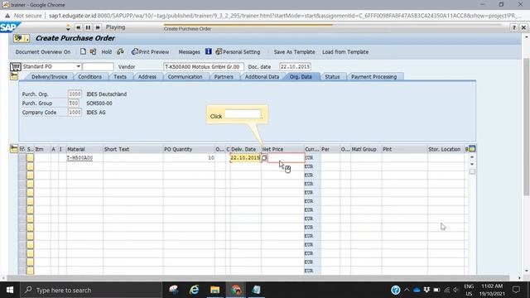The image size is (530, 298).
Task: Collapse the item overview section icon
Action: pos(14,149)
